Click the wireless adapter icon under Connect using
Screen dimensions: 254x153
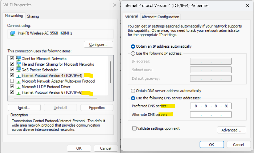point(12,33)
